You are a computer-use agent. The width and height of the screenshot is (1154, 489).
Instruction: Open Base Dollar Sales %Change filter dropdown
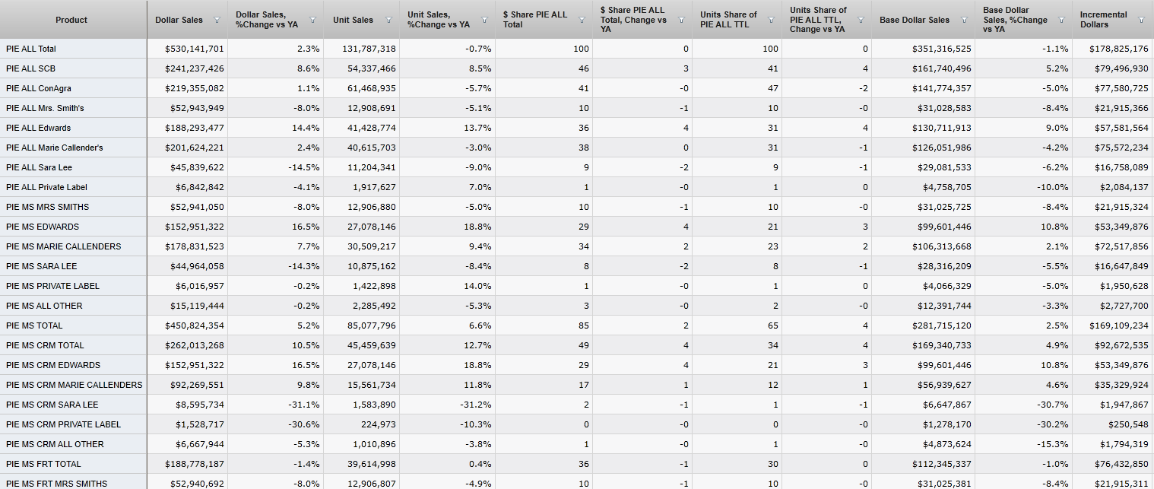(x=1062, y=21)
